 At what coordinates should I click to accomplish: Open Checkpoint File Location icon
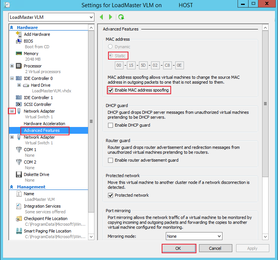[19, 219]
